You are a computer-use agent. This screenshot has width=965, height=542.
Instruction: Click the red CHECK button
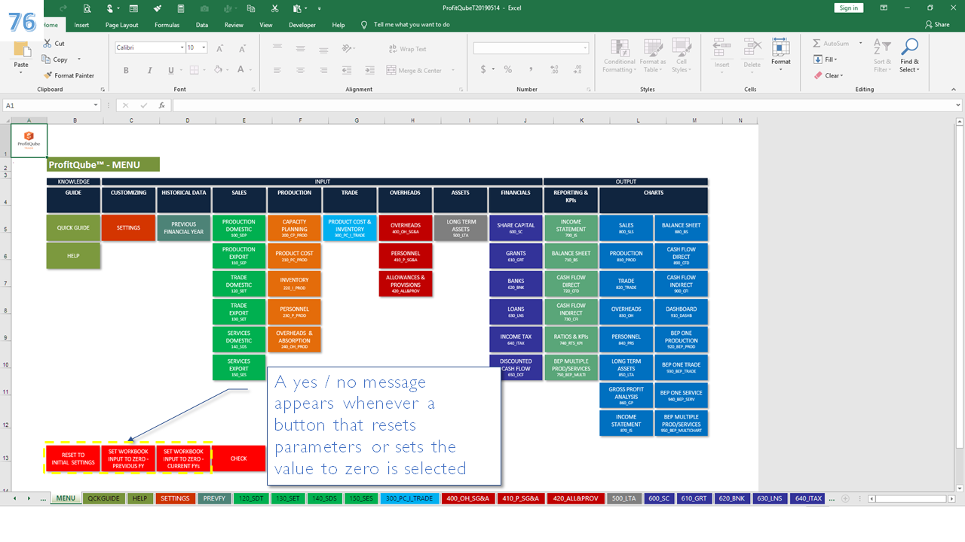click(239, 458)
